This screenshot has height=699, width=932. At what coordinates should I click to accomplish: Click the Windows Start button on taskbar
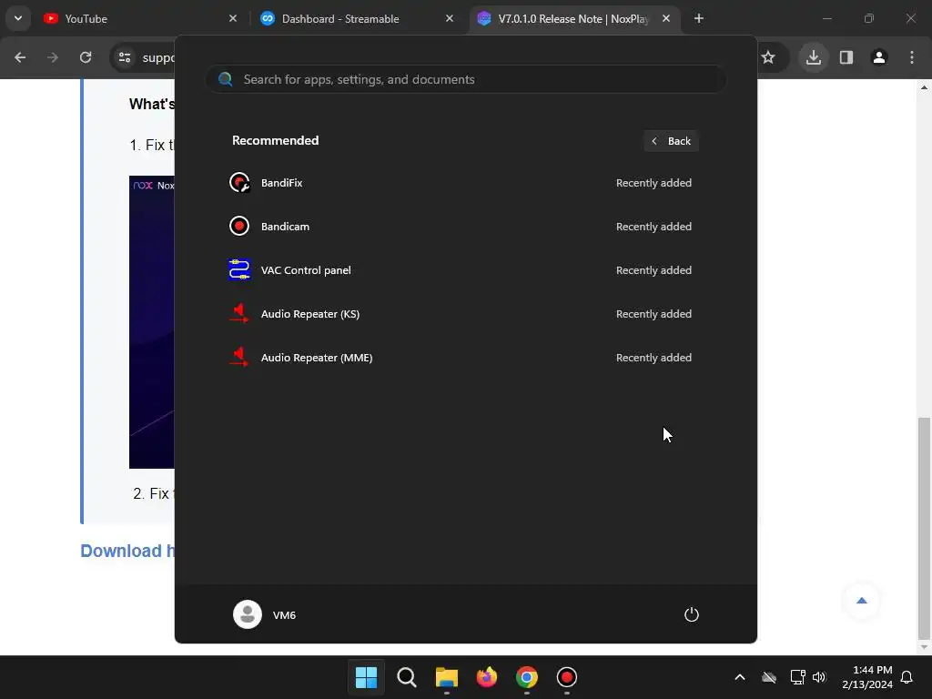pos(366,677)
